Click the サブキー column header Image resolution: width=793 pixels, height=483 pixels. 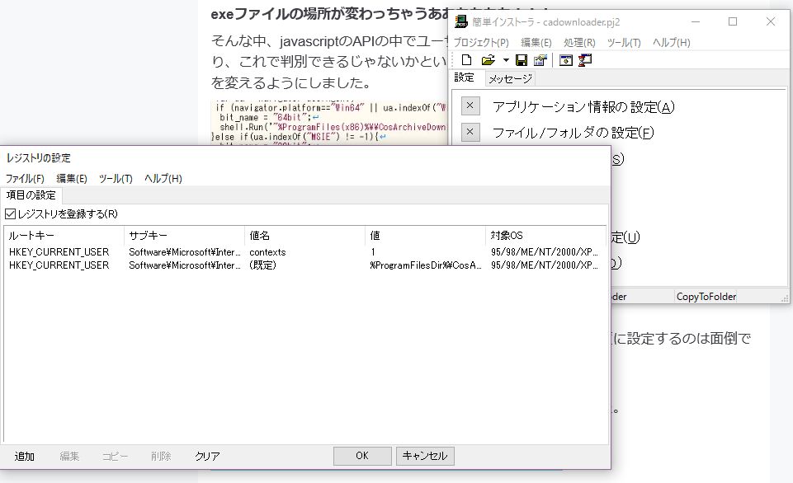point(185,236)
